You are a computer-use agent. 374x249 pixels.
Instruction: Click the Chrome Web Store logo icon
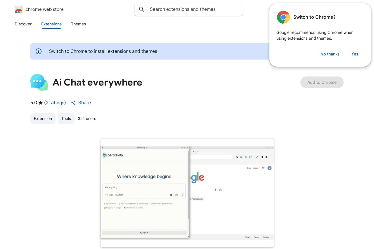click(19, 9)
